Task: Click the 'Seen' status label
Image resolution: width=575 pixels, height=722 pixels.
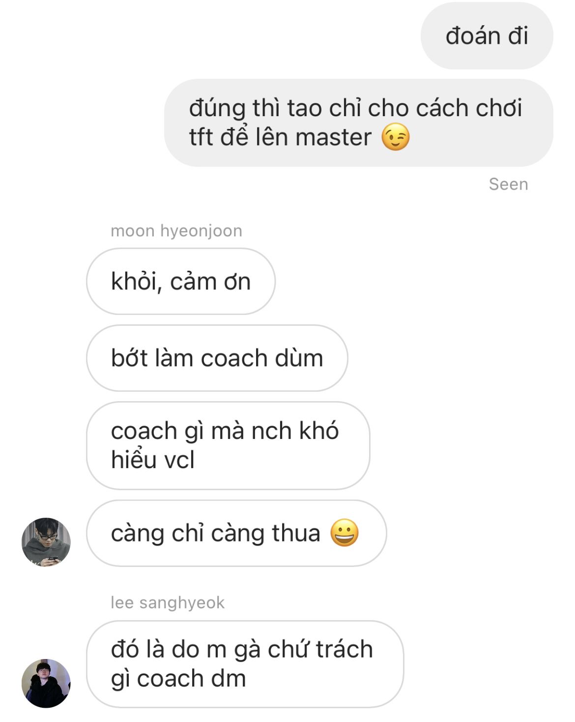Action: [x=508, y=184]
